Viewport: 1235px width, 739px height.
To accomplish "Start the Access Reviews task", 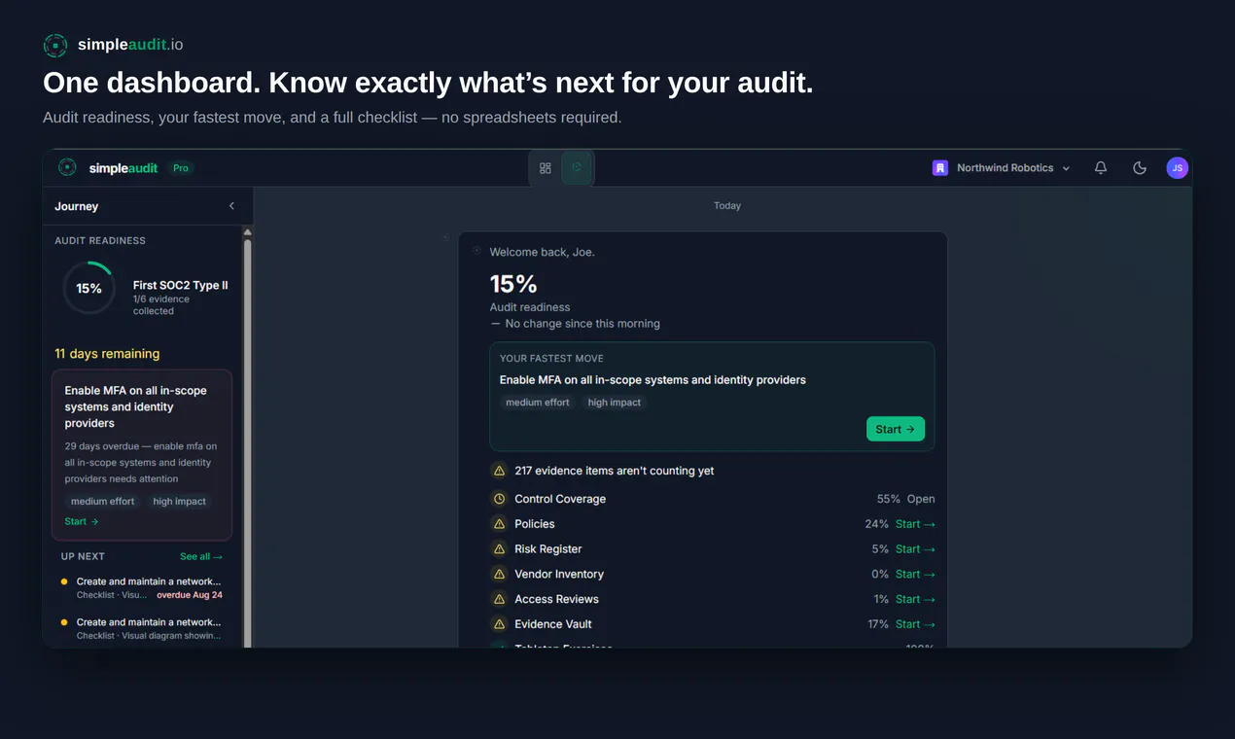I will [915, 600].
